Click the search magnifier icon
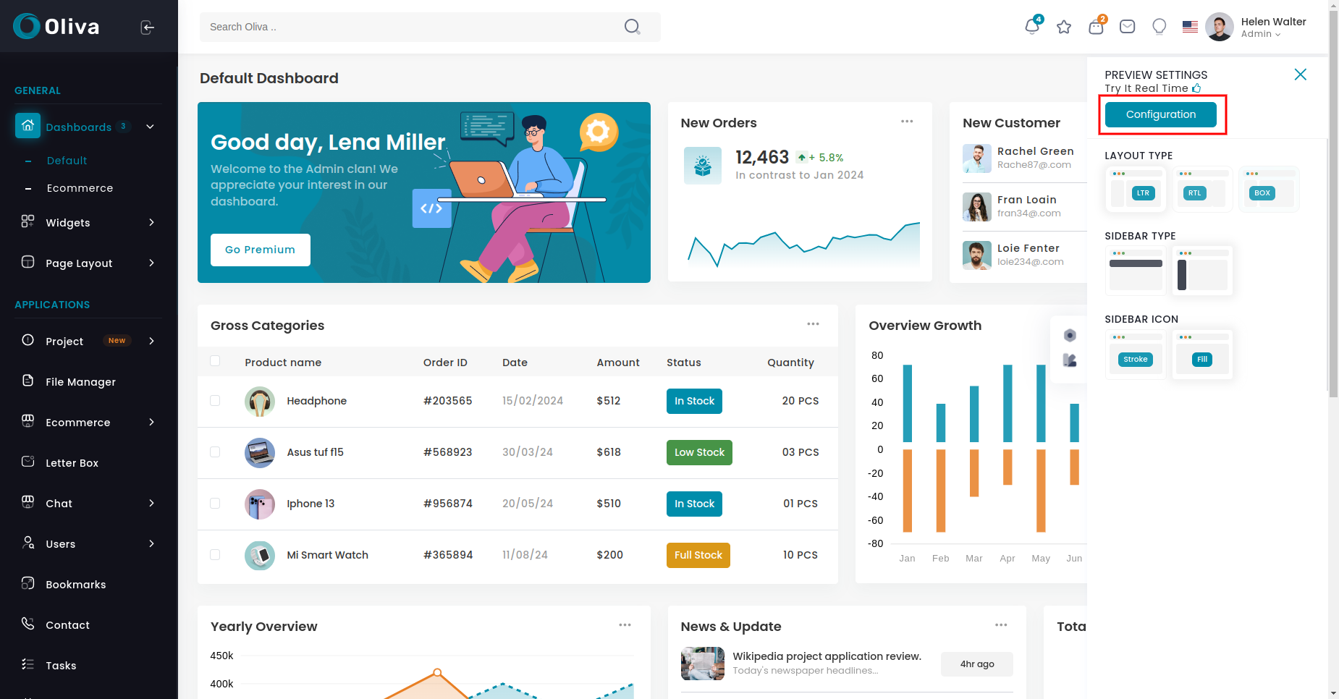The width and height of the screenshot is (1339, 699). tap(633, 27)
